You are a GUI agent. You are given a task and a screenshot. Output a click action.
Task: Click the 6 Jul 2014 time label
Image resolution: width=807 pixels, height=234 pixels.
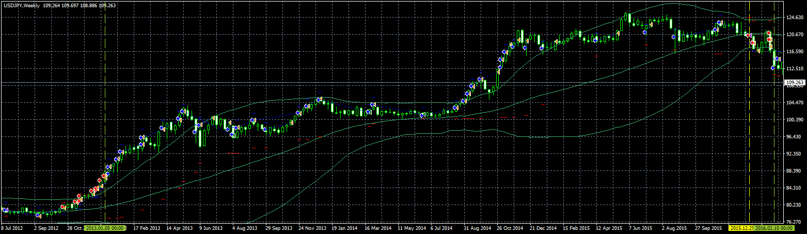[x=440, y=227]
